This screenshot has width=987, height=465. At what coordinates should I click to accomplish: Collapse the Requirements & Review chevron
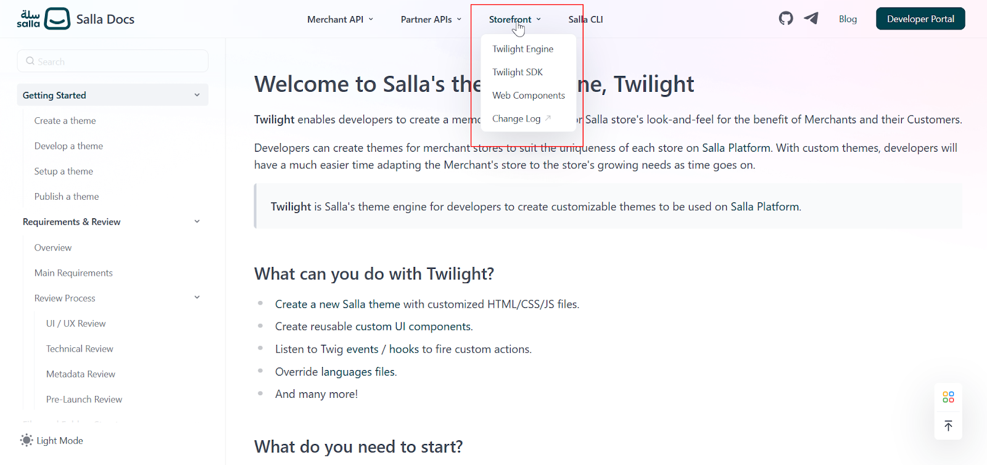(x=197, y=221)
